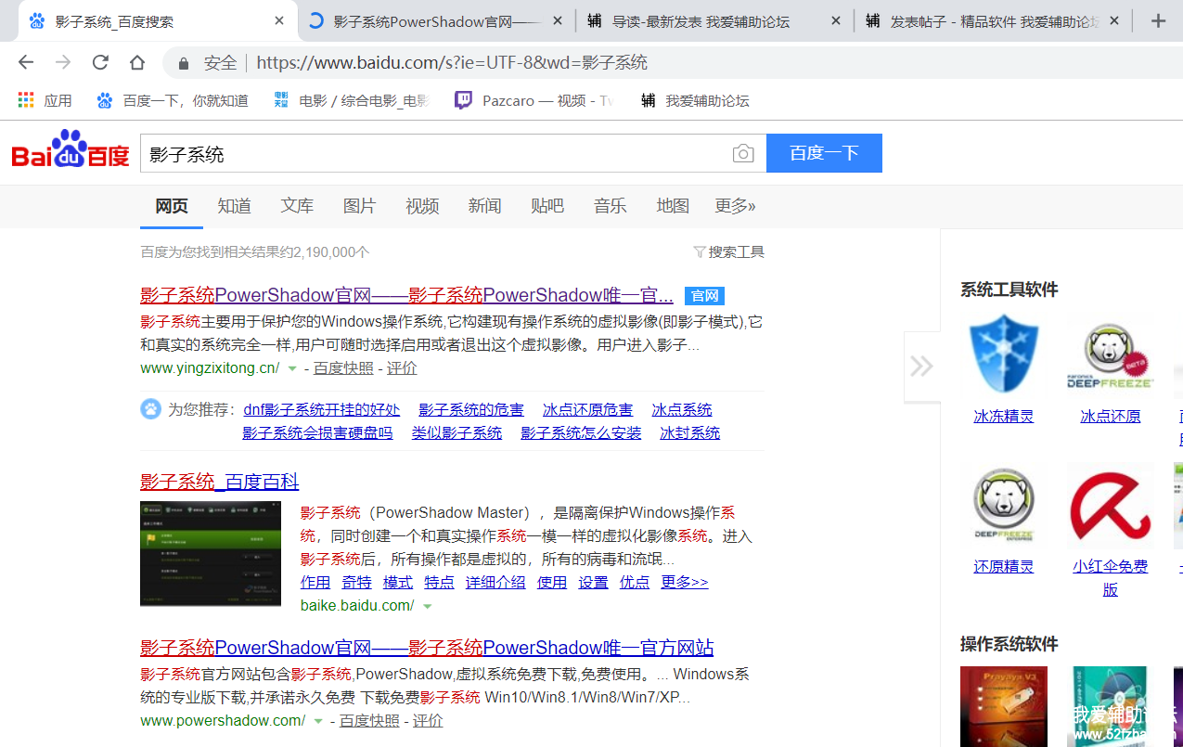The height and width of the screenshot is (747, 1183).
Task: Expand dropdown arrow next to www.powershadow.com/
Action: (x=318, y=722)
